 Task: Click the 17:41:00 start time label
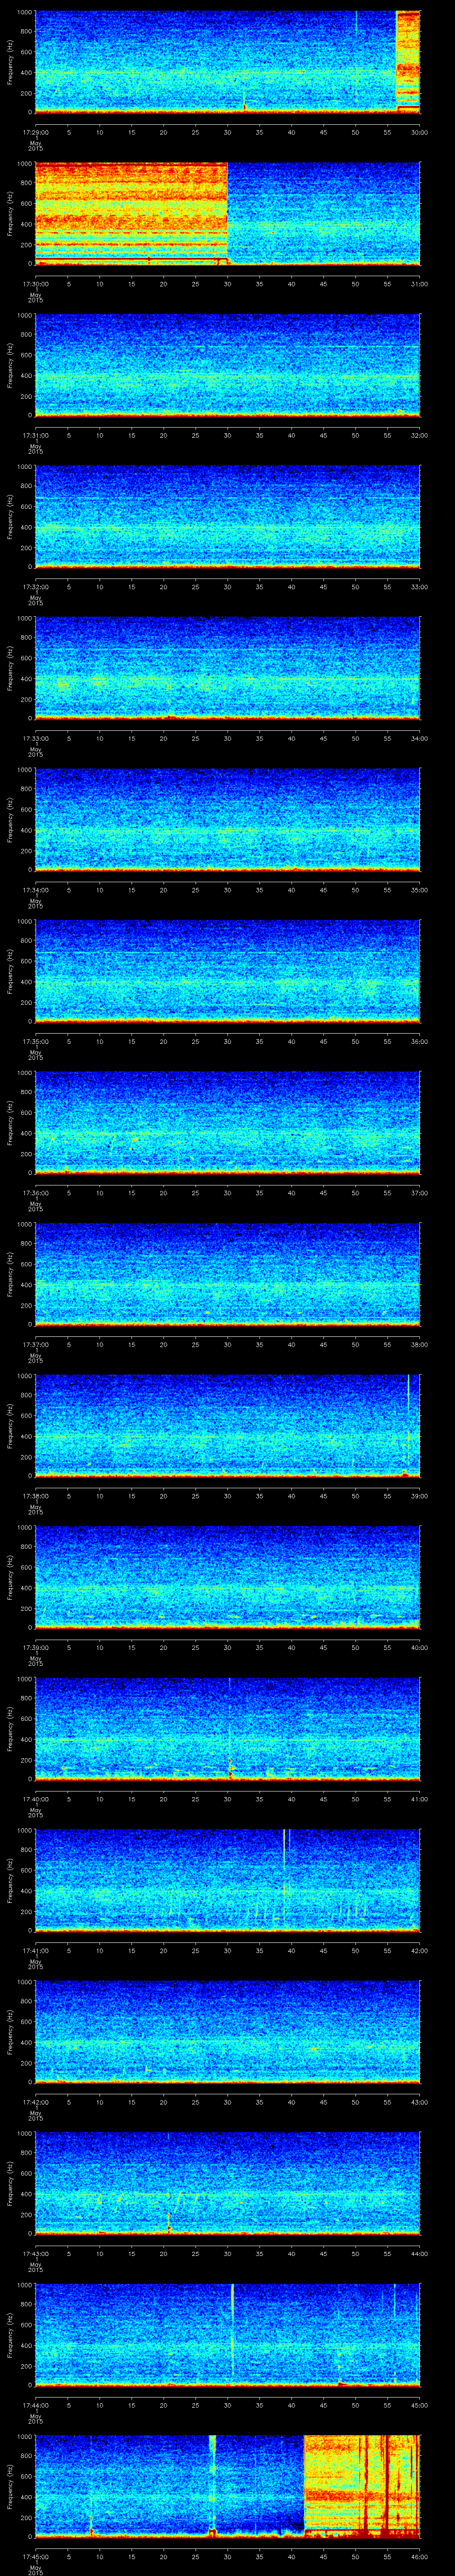pyautogui.click(x=35, y=1951)
